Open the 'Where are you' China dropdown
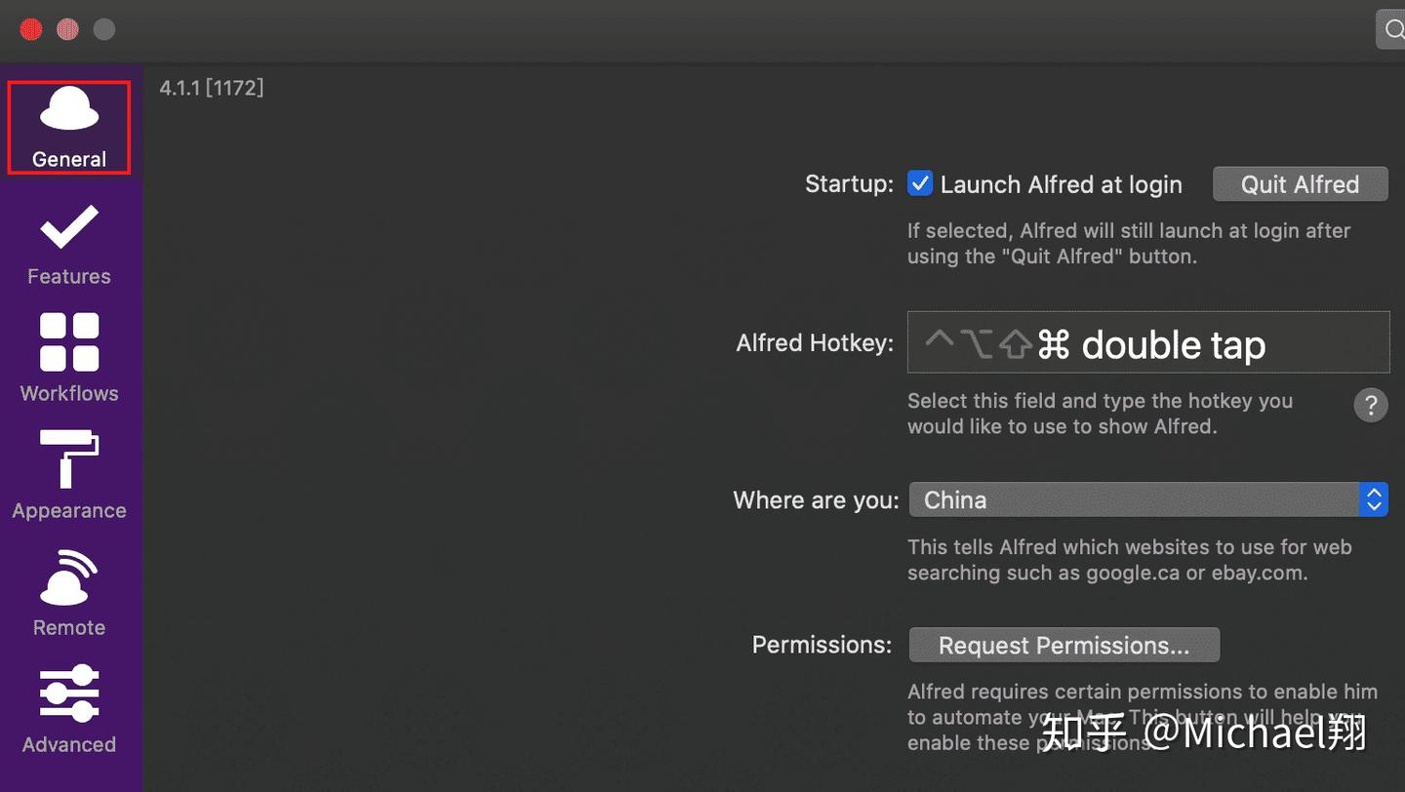Image resolution: width=1405 pixels, height=792 pixels. coord(1134,500)
